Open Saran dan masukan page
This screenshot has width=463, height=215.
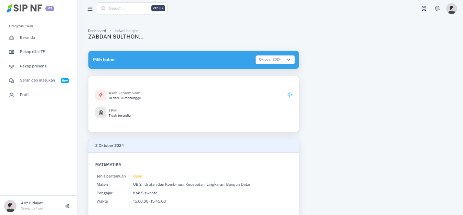(x=37, y=80)
